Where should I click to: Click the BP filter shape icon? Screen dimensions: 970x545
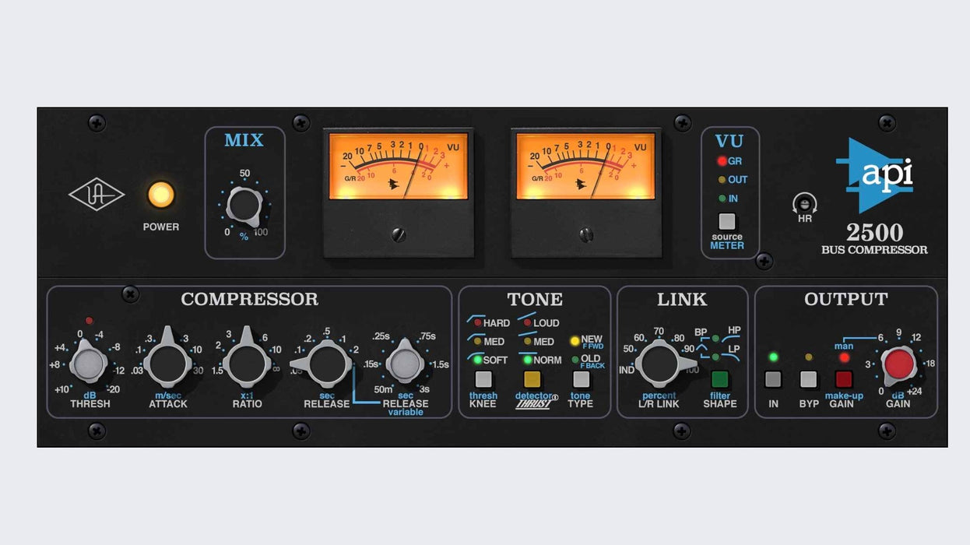[701, 346]
